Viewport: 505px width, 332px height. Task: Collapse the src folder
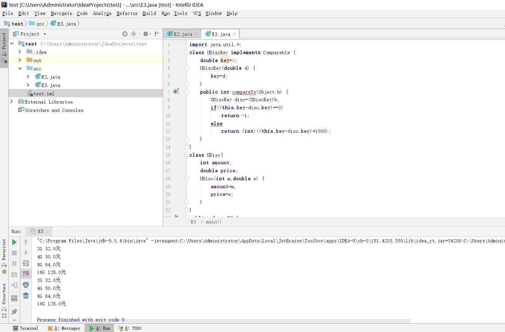(20, 68)
